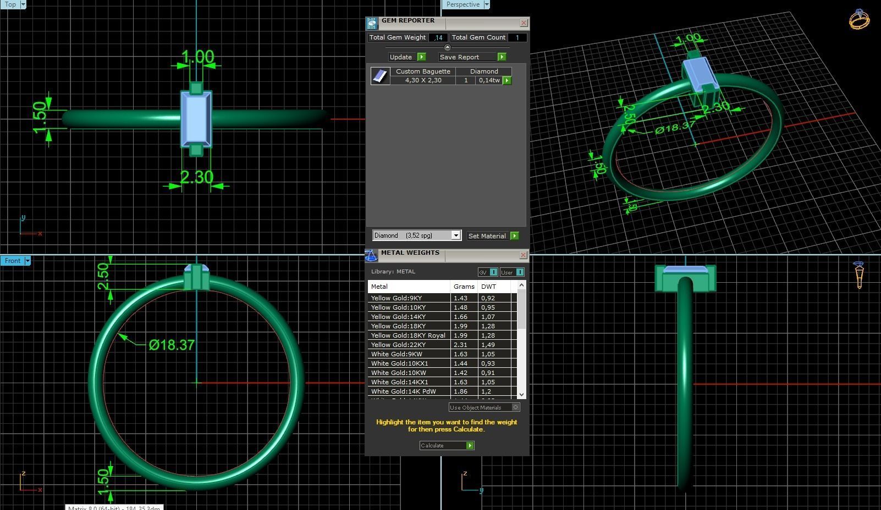The width and height of the screenshot is (881, 510).
Task: Click the metal list scroll-up arrow
Action: tap(521, 285)
